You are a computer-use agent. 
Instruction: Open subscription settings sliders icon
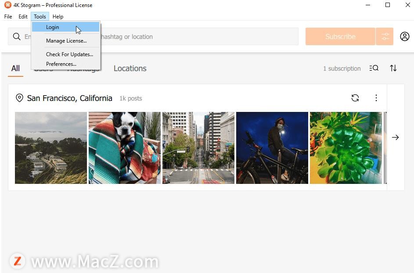coord(385,36)
